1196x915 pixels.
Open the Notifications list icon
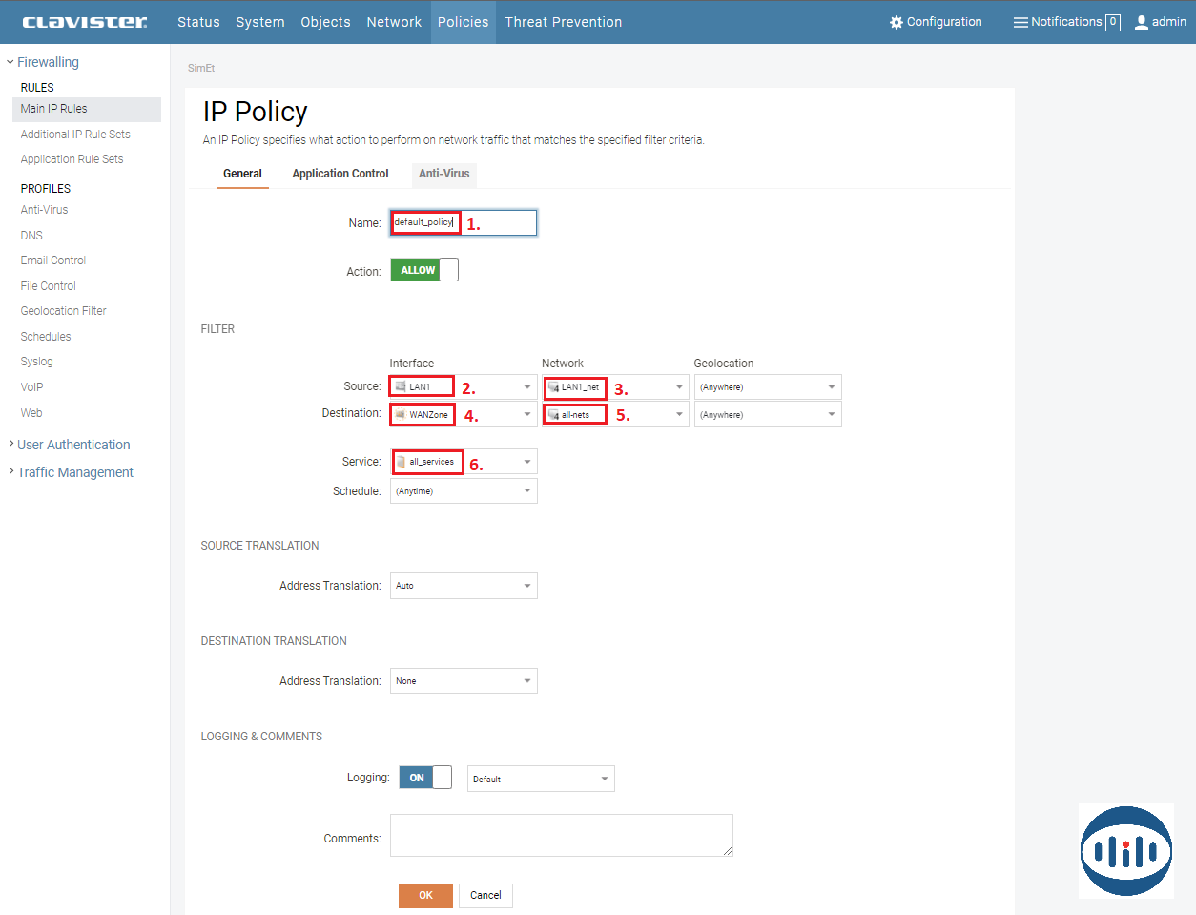pos(1020,22)
